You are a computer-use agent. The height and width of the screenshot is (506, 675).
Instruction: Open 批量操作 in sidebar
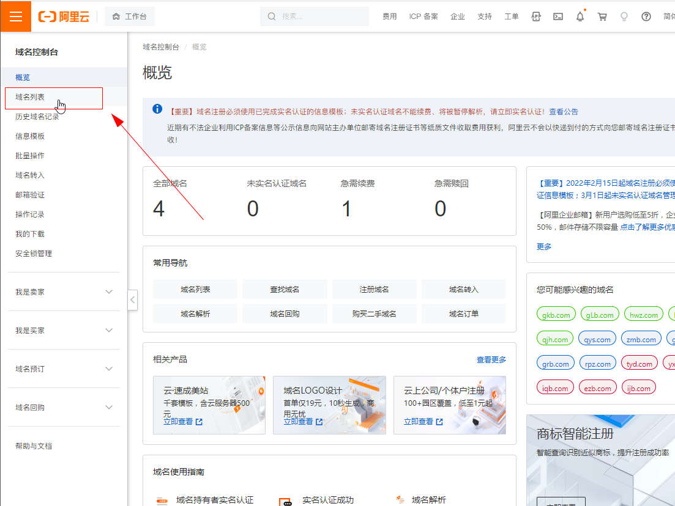point(64,156)
